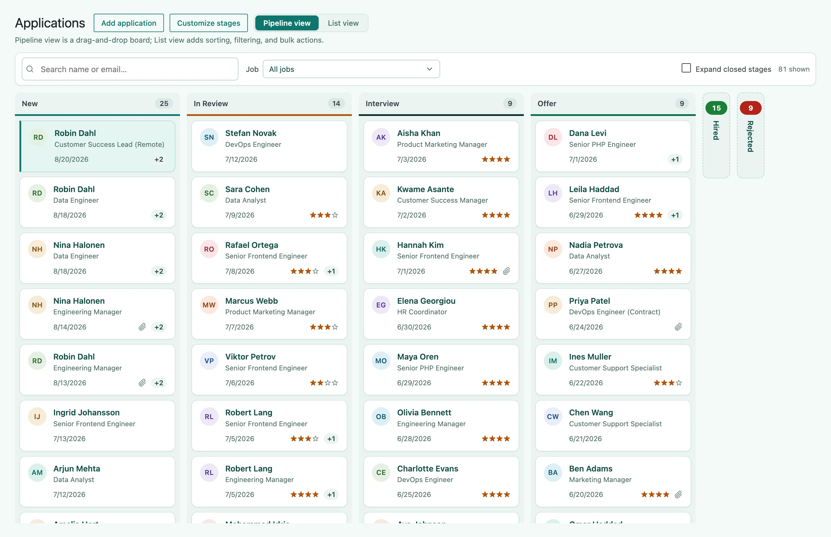Click paperclip icon on Hannah Kim card
This screenshot has width=831, height=537.
click(506, 271)
